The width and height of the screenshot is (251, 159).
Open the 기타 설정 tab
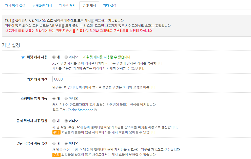[109, 5]
